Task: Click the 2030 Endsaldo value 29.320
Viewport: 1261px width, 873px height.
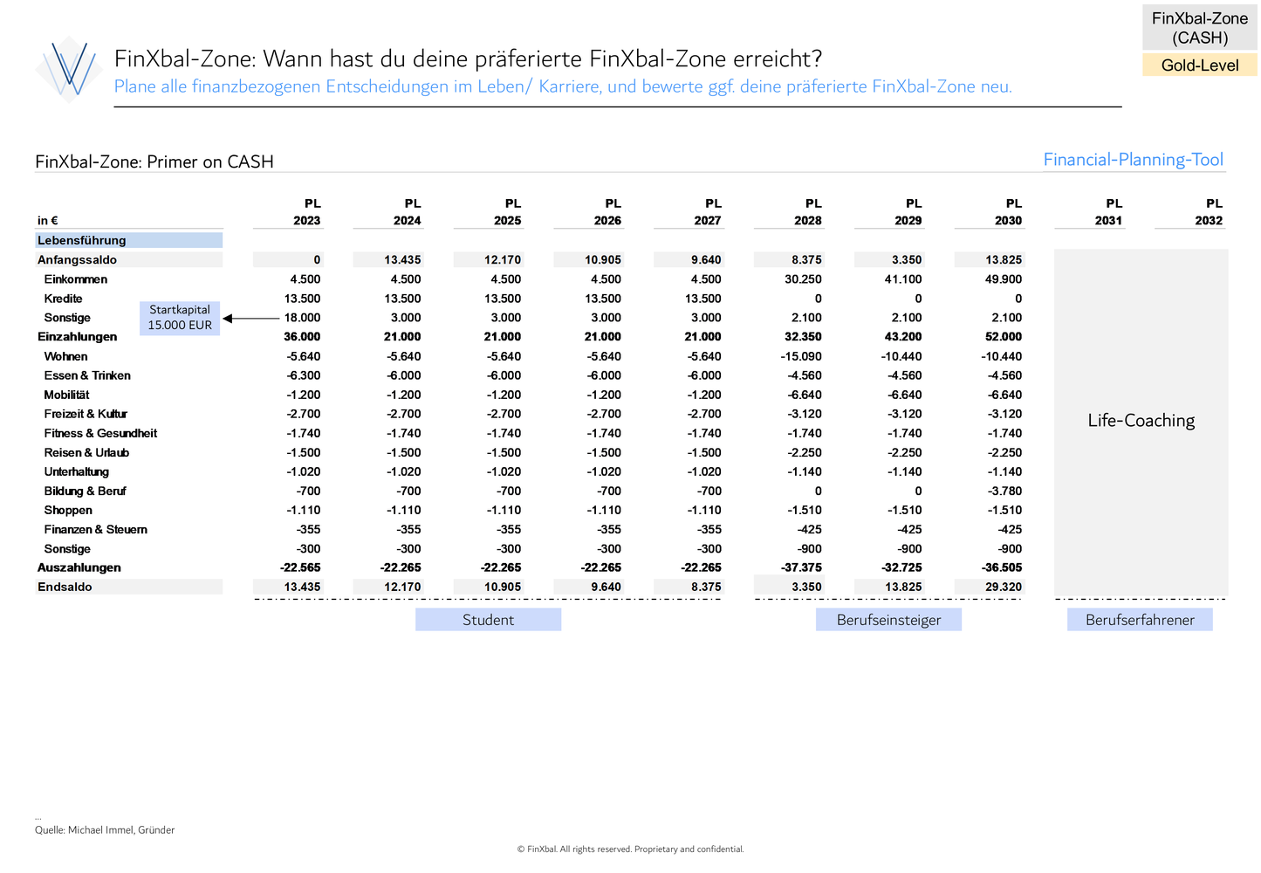Action: point(1004,587)
